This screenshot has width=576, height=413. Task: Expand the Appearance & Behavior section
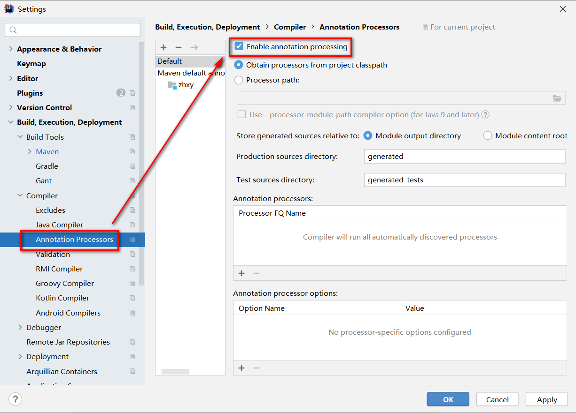coord(11,49)
